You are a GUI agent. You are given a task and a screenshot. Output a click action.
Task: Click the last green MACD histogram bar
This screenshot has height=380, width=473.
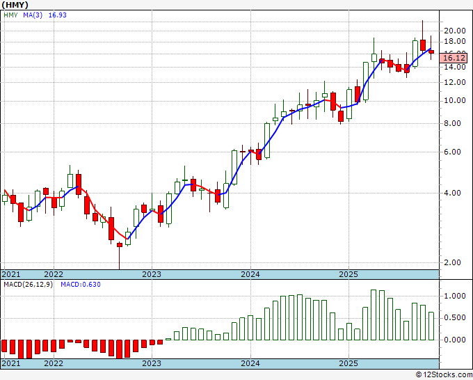click(431, 326)
